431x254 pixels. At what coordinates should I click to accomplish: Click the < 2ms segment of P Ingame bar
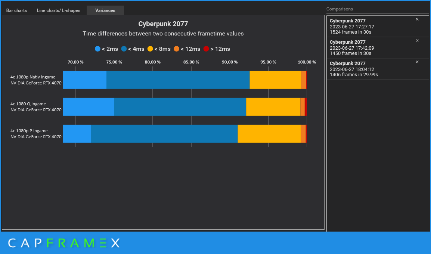tap(77, 134)
